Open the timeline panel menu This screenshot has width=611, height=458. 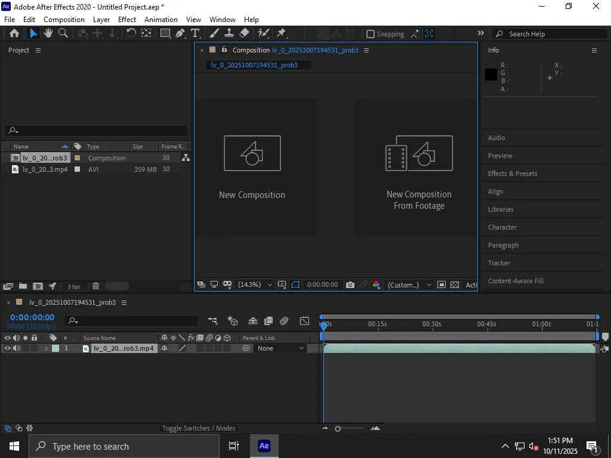tap(124, 302)
